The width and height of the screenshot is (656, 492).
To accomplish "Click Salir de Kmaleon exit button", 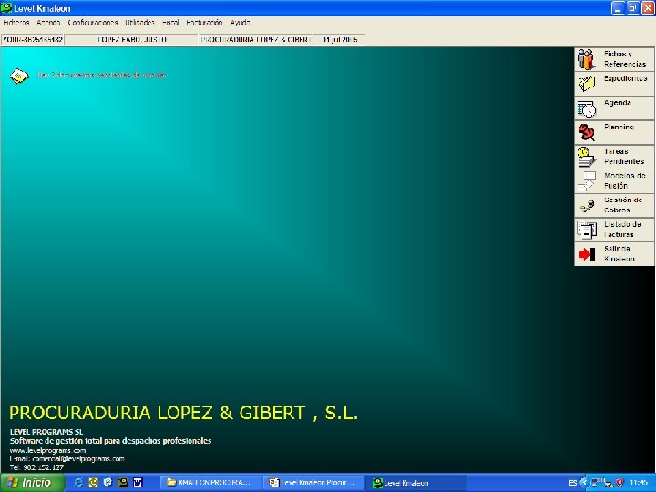I will [614, 254].
